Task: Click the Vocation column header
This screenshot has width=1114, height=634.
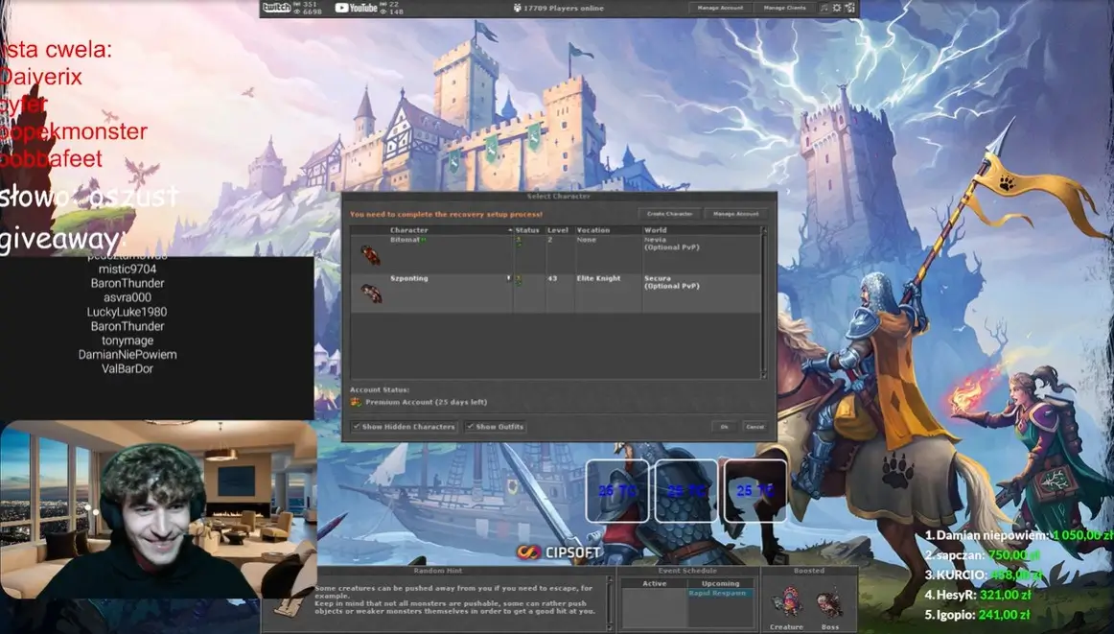Action: point(608,230)
